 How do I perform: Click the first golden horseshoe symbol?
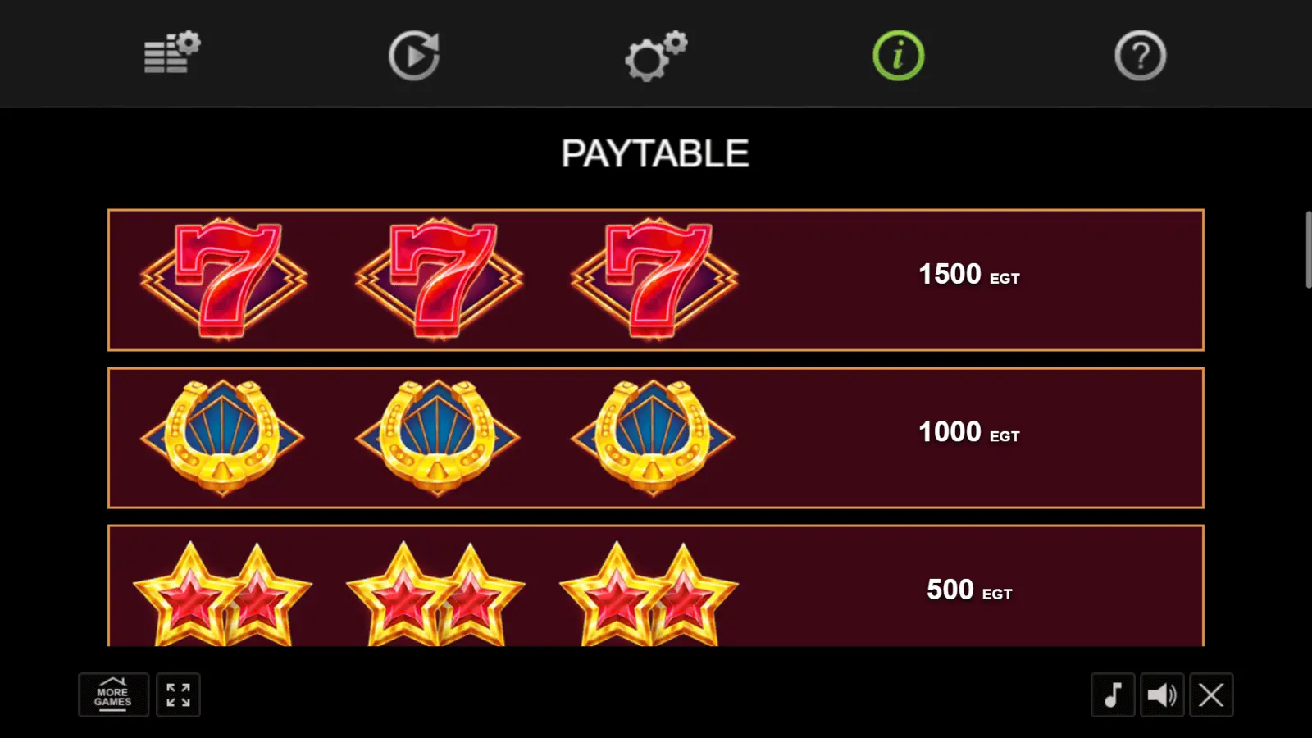pyautogui.click(x=222, y=438)
